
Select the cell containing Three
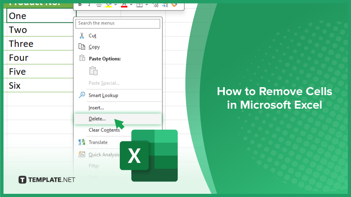point(40,43)
